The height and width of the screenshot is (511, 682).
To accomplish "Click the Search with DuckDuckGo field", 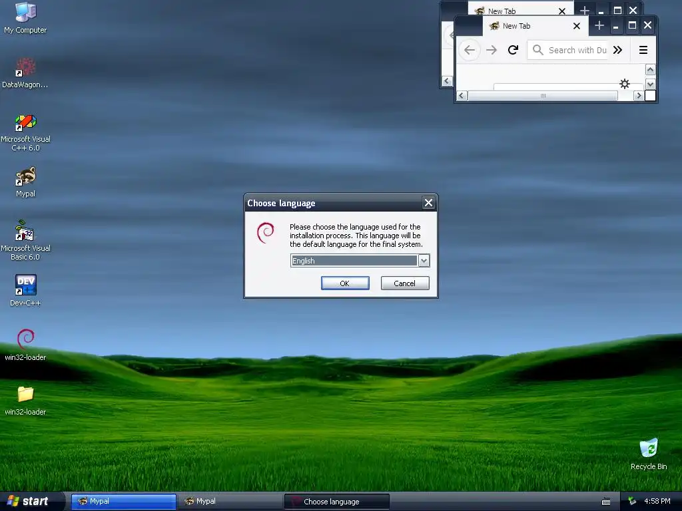I will tap(567, 50).
